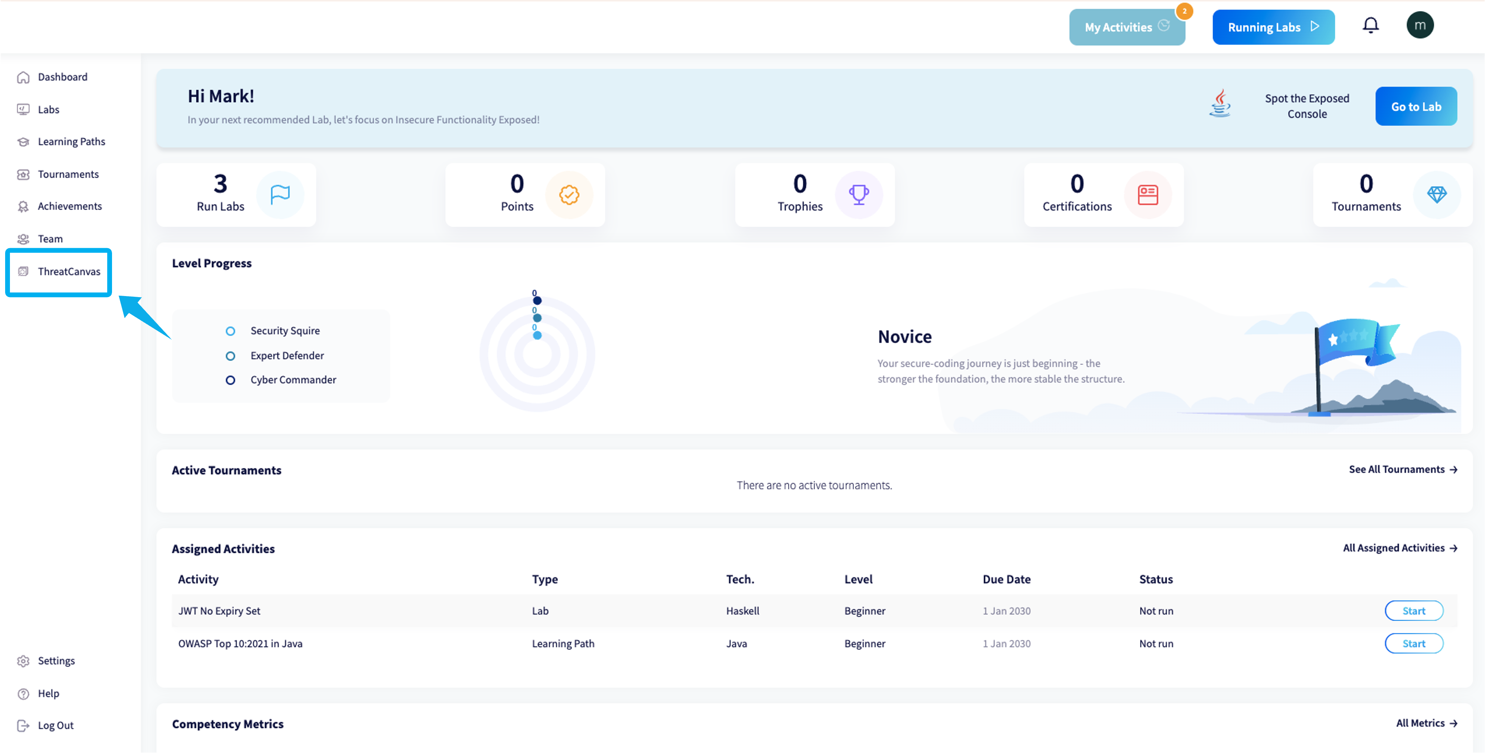Click the Java logo icon in banner
The width and height of the screenshot is (1485, 753).
tap(1220, 104)
